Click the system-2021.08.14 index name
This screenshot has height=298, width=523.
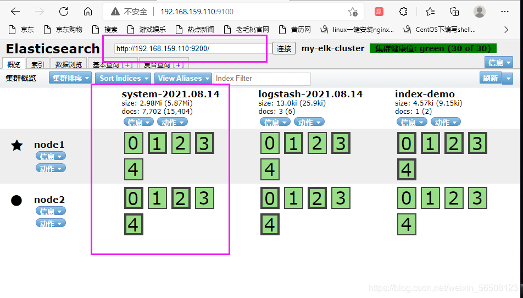171,94
